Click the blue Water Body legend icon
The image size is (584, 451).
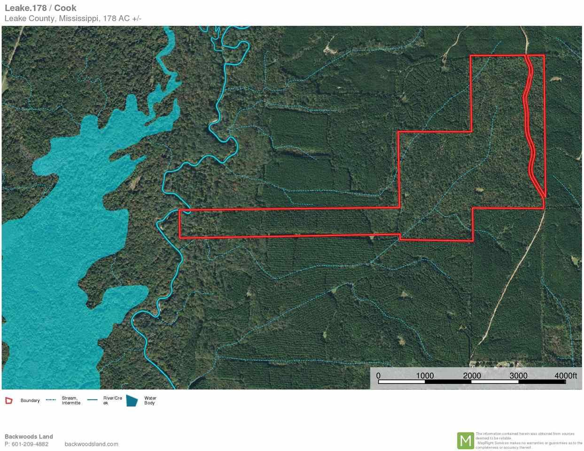(x=132, y=400)
